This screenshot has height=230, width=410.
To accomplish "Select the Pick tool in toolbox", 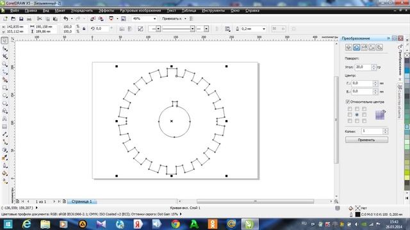I will (x=4, y=40).
